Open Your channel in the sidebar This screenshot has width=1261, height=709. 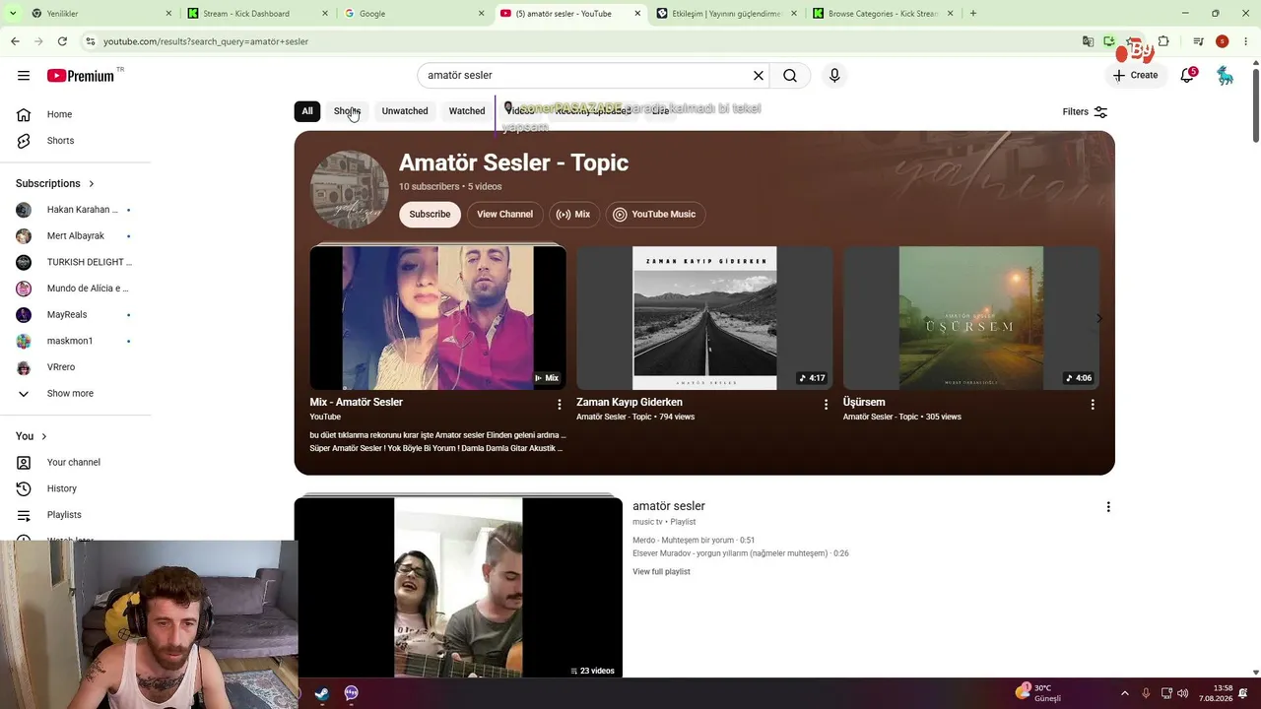(x=73, y=463)
